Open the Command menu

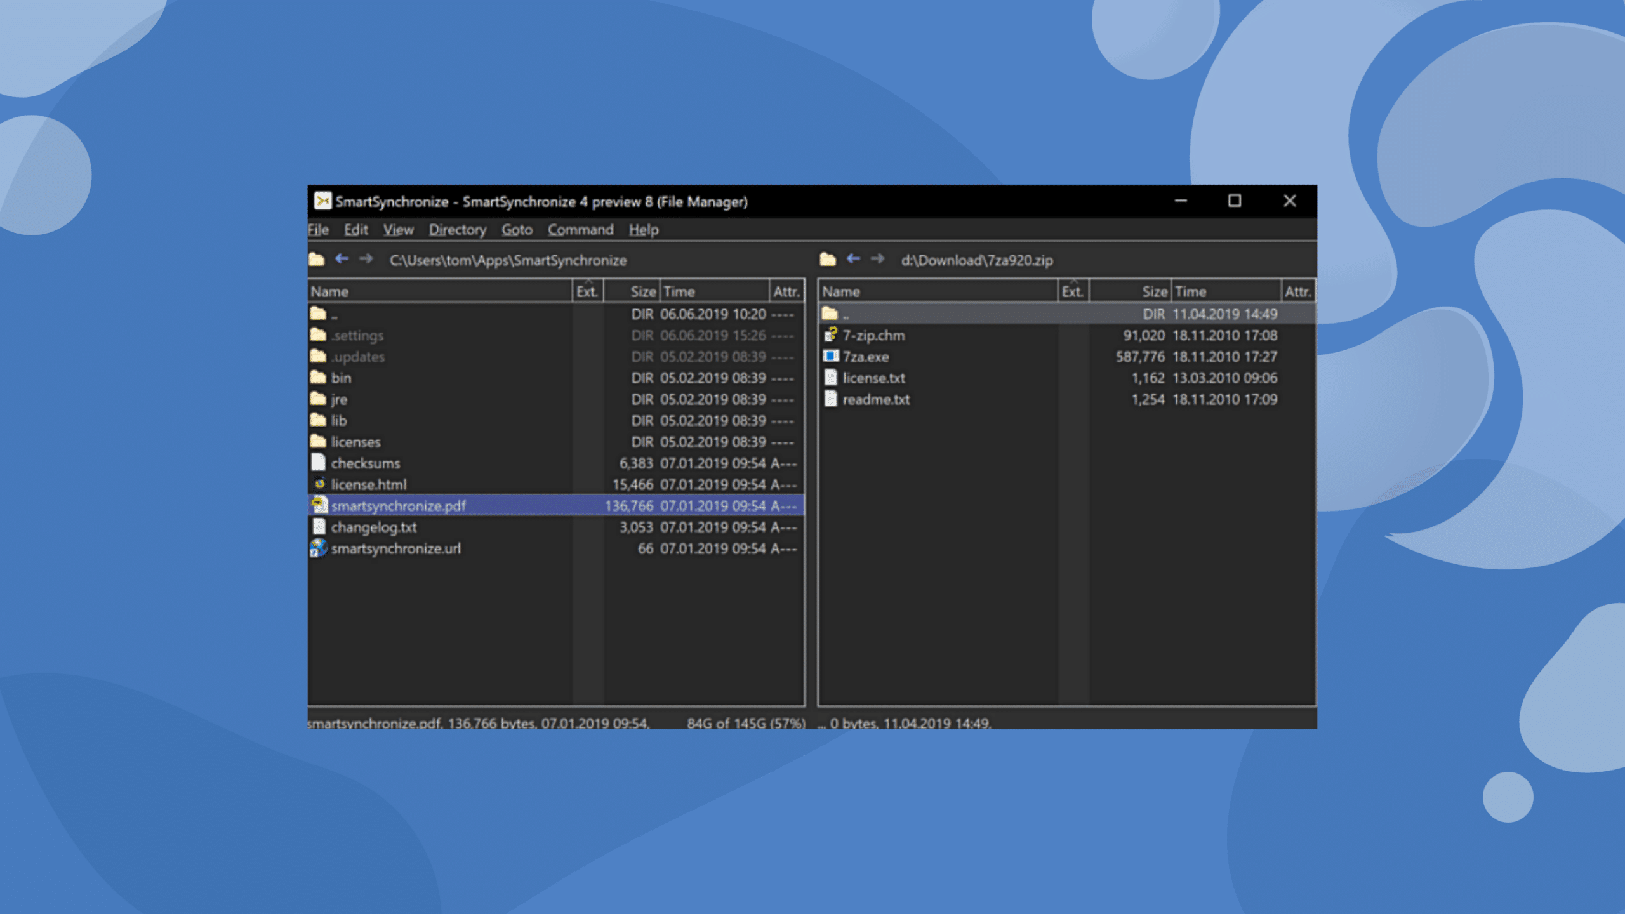tap(580, 230)
